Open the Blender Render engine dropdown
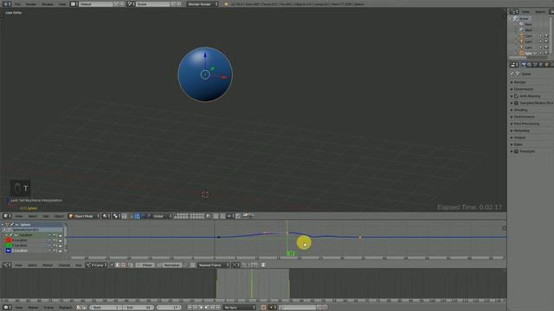This screenshot has width=554, height=311. coord(203,4)
